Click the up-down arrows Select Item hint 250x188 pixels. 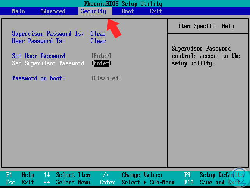pos(67,175)
